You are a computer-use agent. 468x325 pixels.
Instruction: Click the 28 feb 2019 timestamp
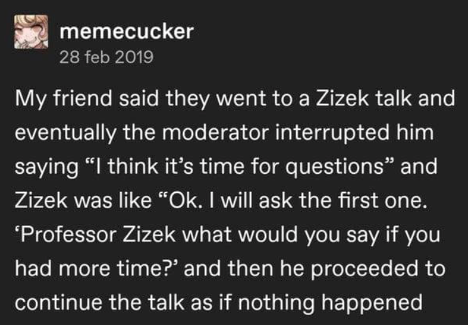click(106, 57)
